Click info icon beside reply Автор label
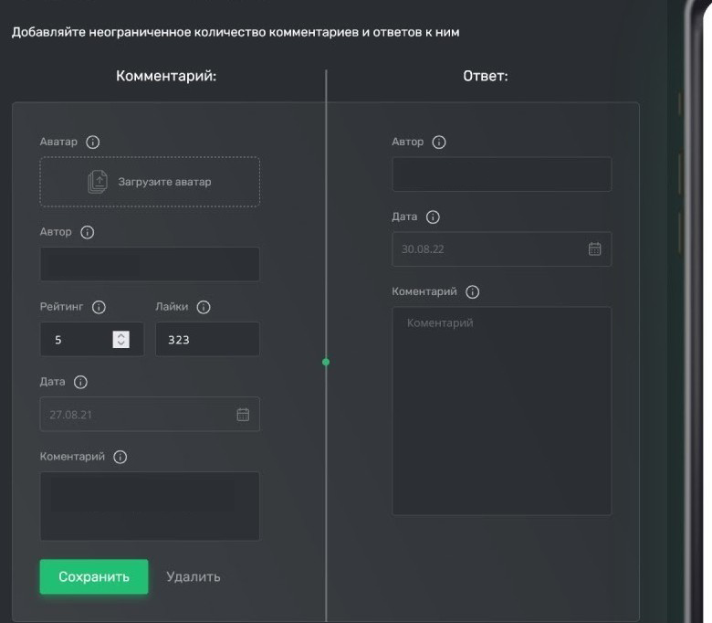 click(439, 143)
